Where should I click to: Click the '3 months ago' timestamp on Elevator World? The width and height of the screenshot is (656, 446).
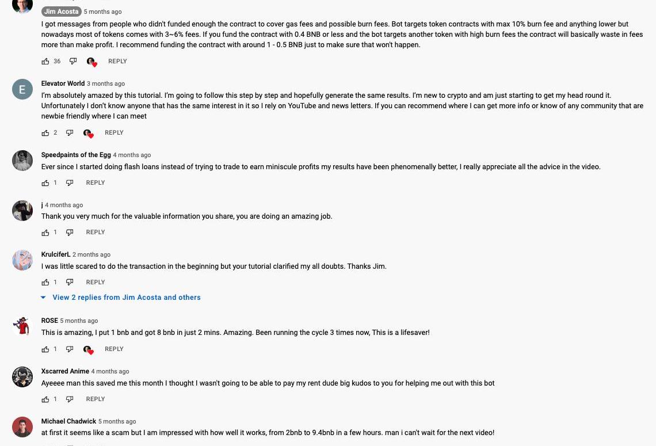[106, 84]
